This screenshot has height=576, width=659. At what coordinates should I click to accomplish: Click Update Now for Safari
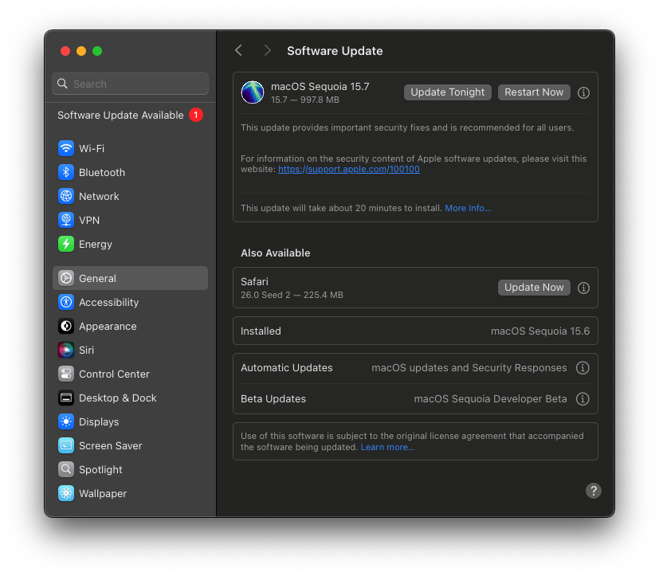click(534, 288)
